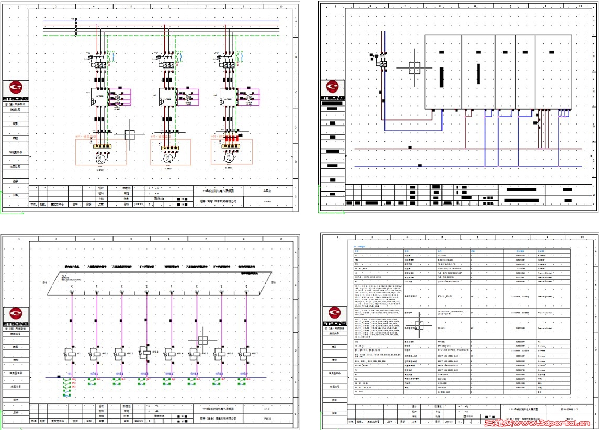Select the yellow terminal strip above the left motor
The width and height of the screenshot is (600, 430).
pyautogui.click(x=103, y=146)
